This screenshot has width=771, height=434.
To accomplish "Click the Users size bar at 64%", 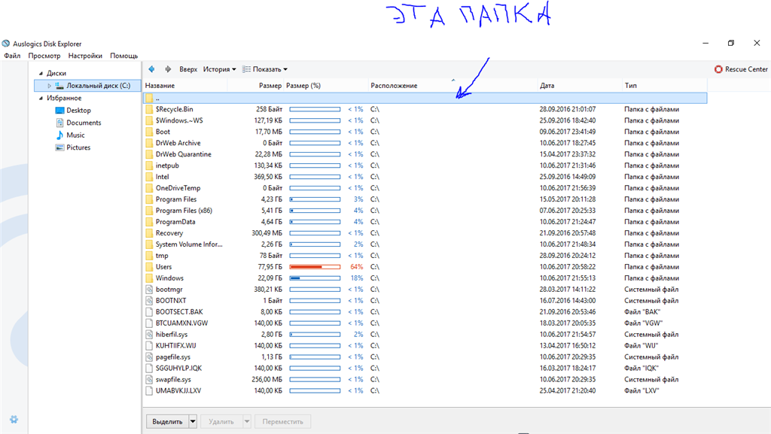I will [x=315, y=267].
